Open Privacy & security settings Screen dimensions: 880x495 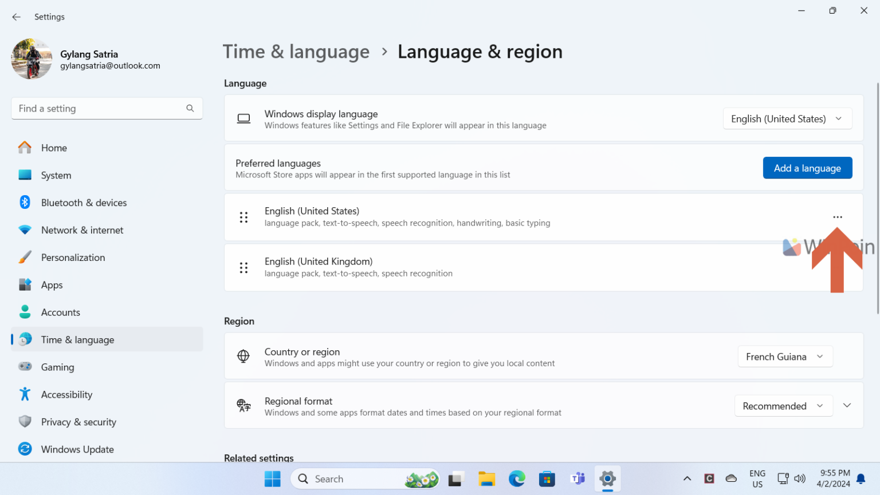78,422
